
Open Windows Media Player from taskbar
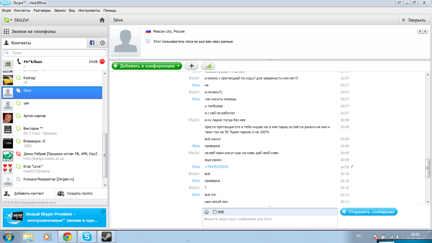point(47,236)
